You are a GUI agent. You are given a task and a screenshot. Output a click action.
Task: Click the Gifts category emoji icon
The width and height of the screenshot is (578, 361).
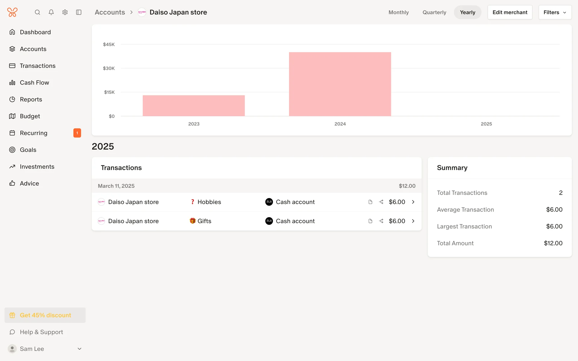point(192,221)
